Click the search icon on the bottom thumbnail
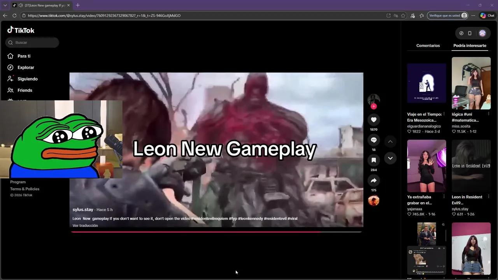Image resolution: width=498 pixels, height=280 pixels. (x=443, y=225)
